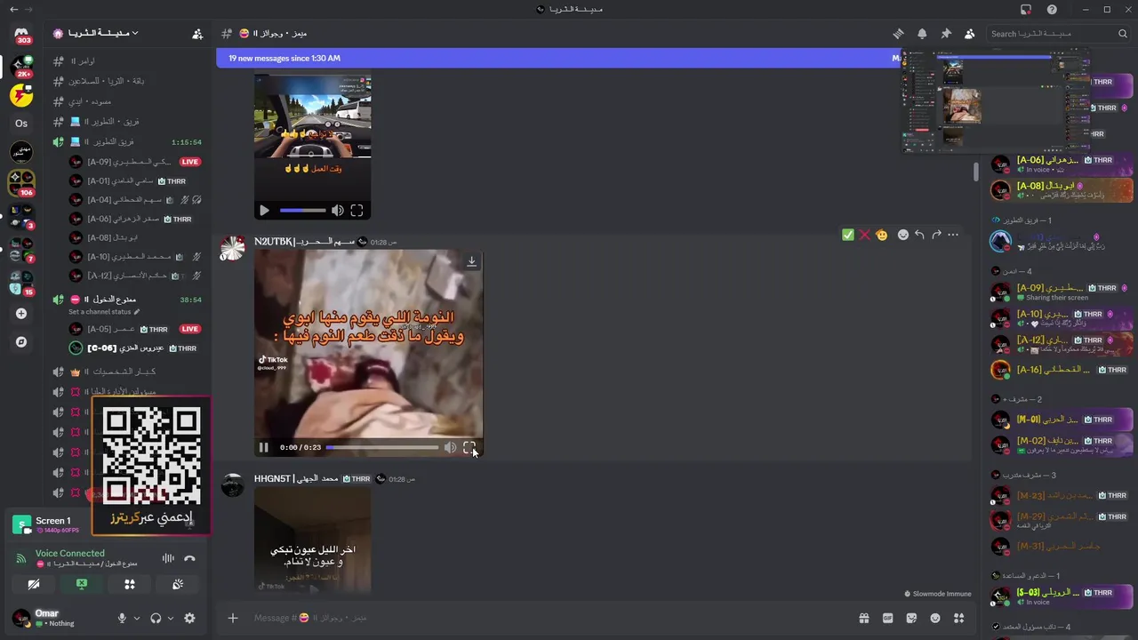Turn on camera in voice panel
The image size is (1138, 640).
click(x=34, y=584)
